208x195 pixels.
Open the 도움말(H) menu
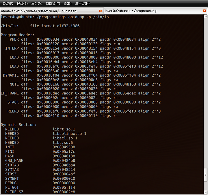[x=82, y=3]
